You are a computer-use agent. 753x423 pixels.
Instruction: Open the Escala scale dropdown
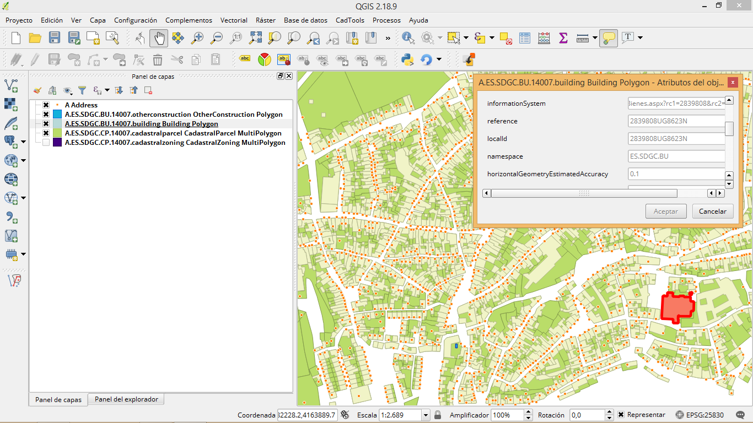[425, 415]
